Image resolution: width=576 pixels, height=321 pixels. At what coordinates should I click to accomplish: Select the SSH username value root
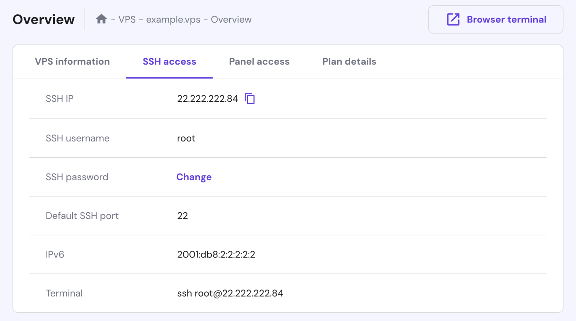pos(186,138)
